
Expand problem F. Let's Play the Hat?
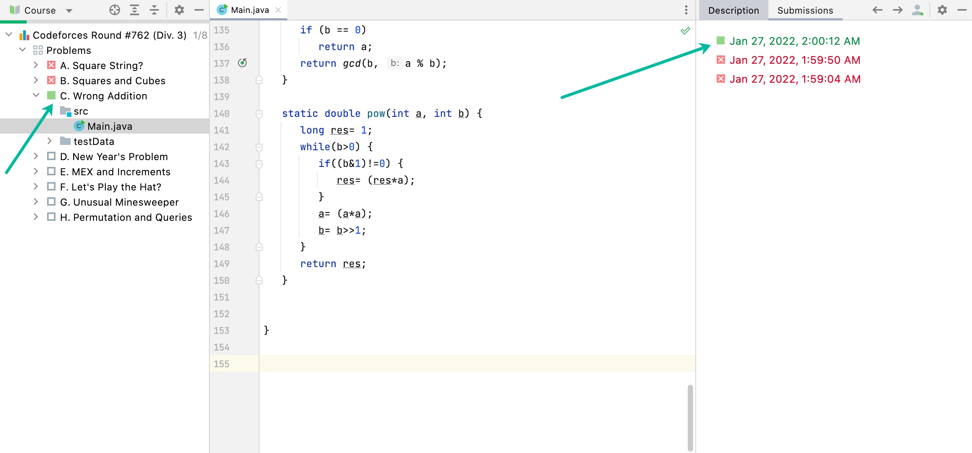36,186
